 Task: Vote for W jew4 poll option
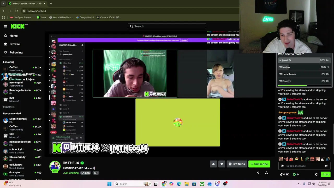click(304, 60)
